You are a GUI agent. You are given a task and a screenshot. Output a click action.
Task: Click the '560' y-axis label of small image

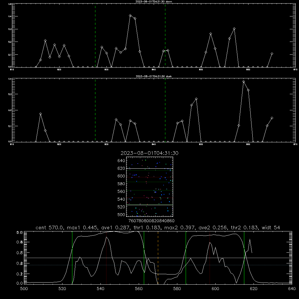tap(121, 191)
